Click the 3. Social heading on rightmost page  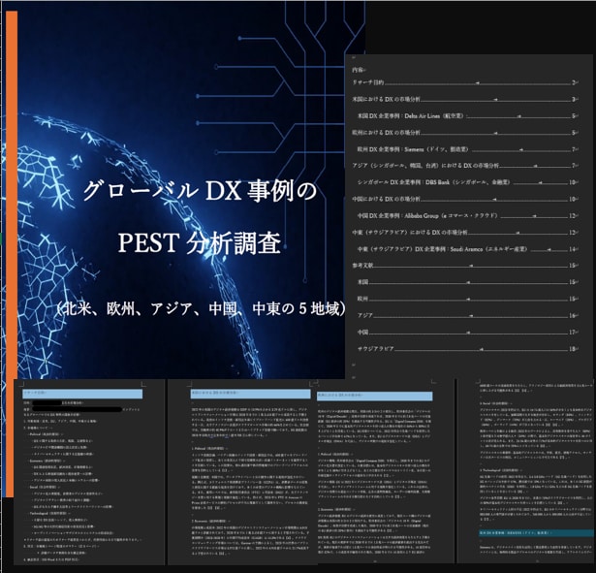pos(495,403)
